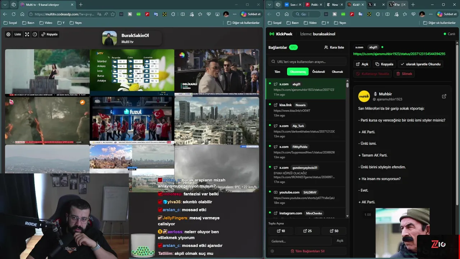Switch to the KickPeek tab

click(356, 5)
